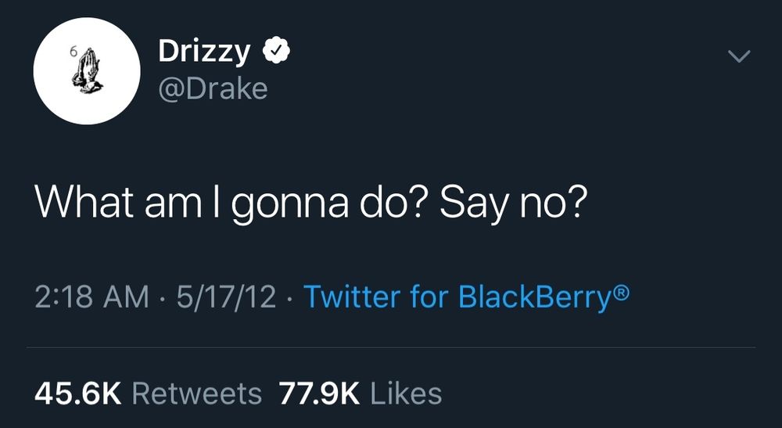Click the tweet text "What am I gonna do?"
This screenshot has height=428, width=782.
click(x=231, y=204)
